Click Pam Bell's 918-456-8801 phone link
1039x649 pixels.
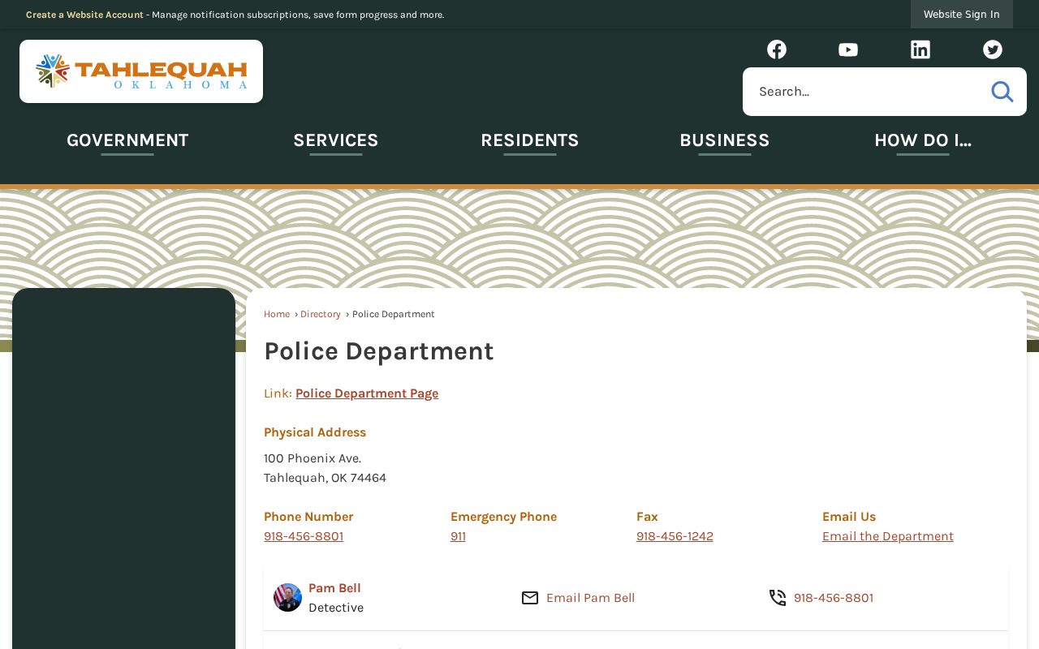point(834,598)
